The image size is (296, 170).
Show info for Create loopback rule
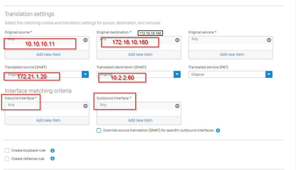coord(52,151)
